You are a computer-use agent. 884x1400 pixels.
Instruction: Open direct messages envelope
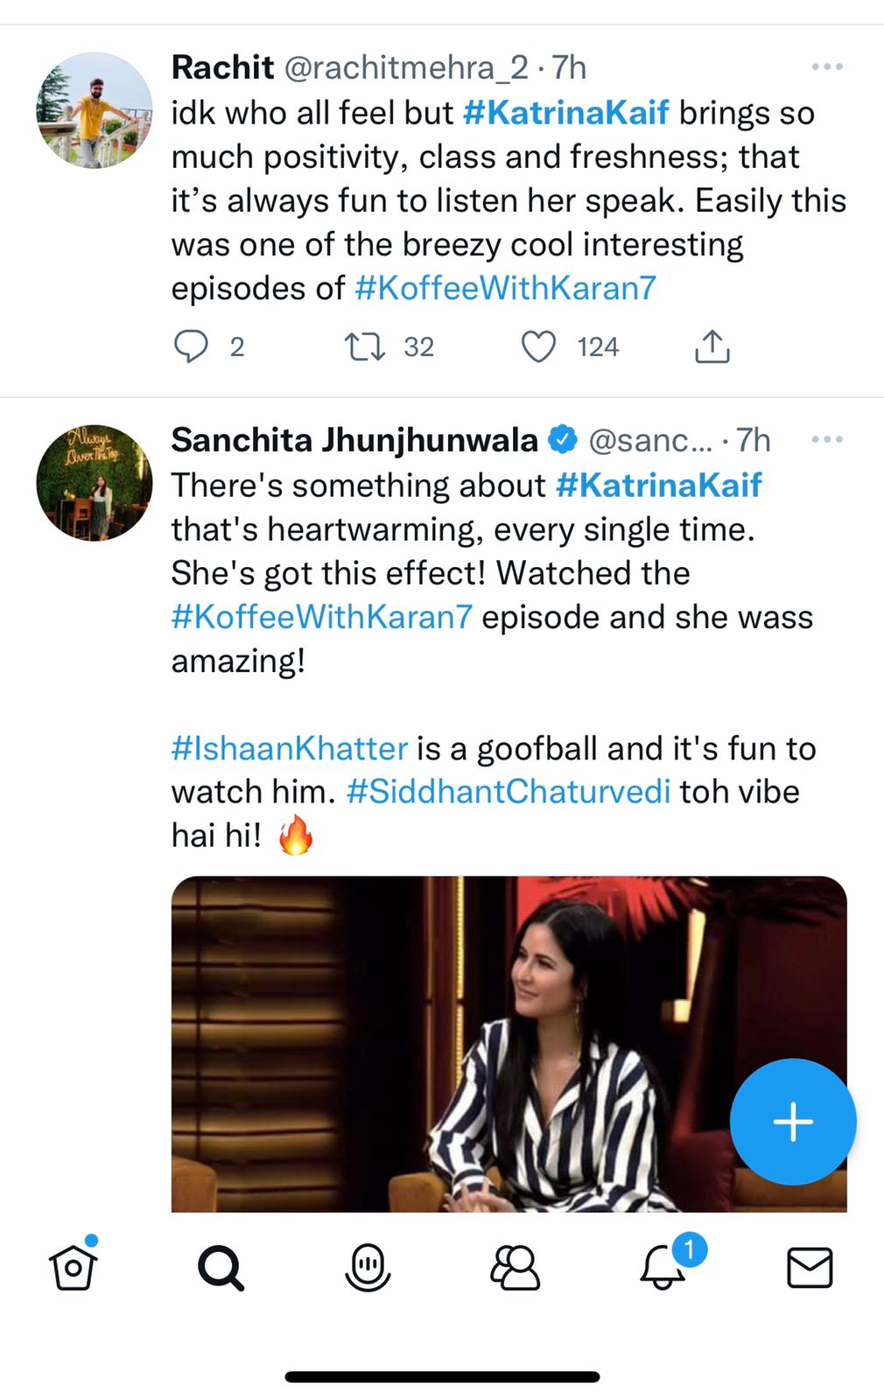click(810, 1267)
